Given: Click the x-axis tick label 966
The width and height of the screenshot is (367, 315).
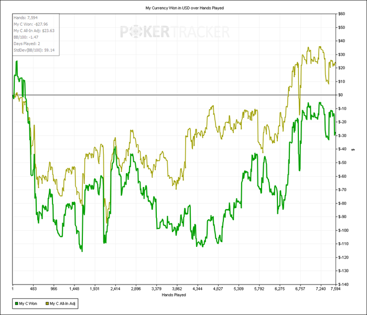Looking at the screenshot, I should (54, 289).
